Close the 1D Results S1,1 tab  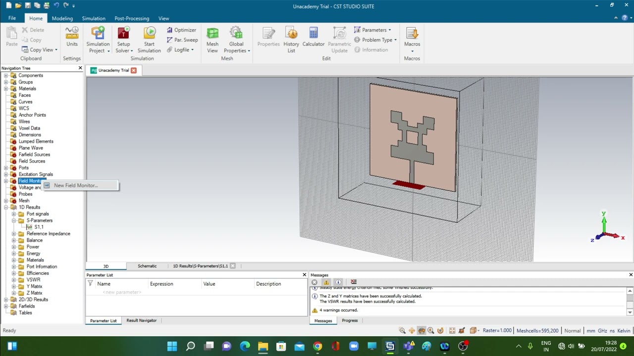tap(233, 266)
